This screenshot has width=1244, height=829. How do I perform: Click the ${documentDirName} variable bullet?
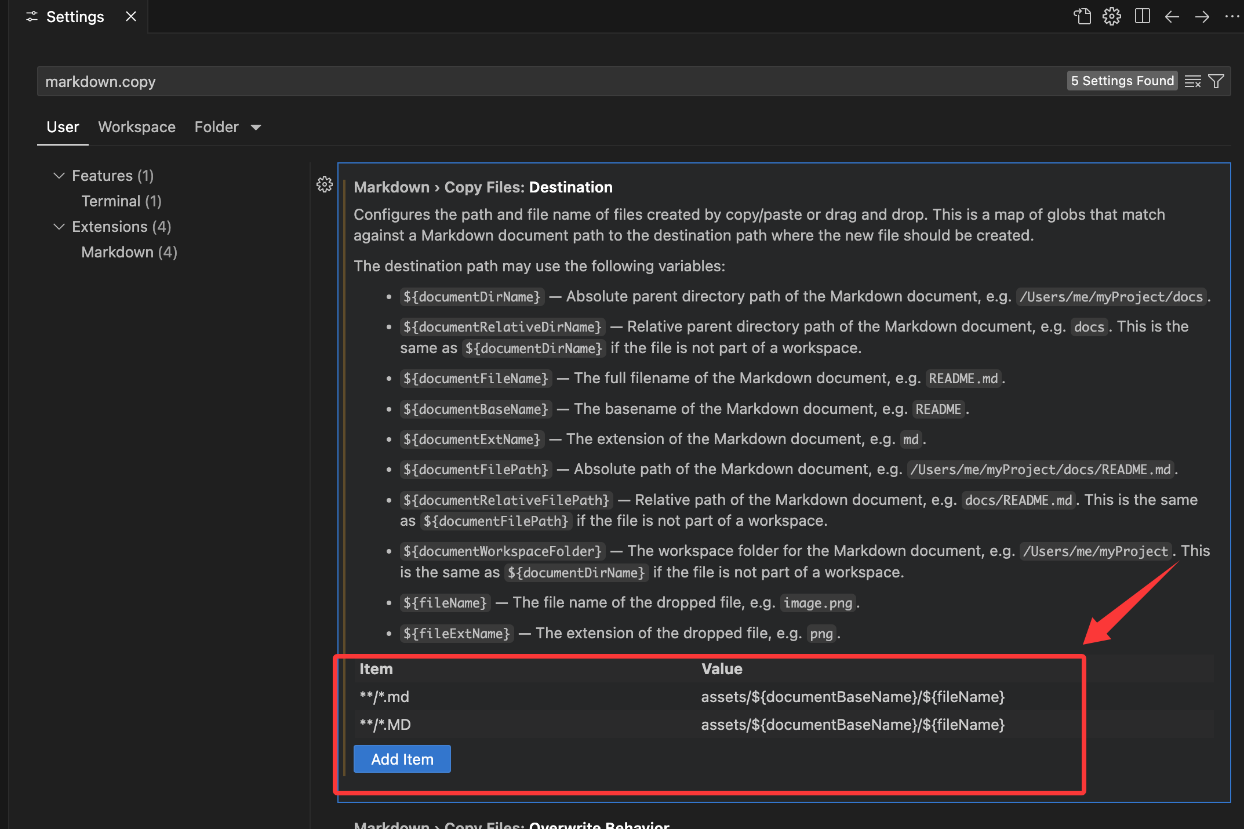[x=472, y=297]
